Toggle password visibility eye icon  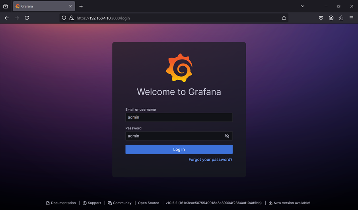[227, 136]
